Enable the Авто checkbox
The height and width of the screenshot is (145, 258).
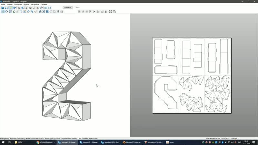(75, 7)
